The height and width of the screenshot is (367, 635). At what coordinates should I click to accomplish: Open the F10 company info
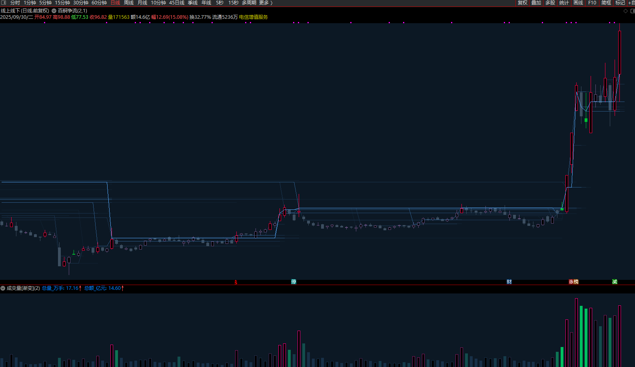592,3
